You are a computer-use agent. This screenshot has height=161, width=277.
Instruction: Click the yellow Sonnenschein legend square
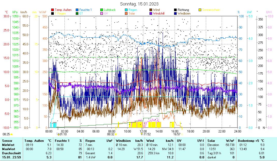click(x=200, y=10)
